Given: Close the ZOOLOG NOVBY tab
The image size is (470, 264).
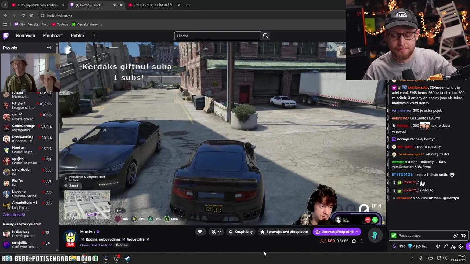Looking at the screenshot, I should pos(179,5).
